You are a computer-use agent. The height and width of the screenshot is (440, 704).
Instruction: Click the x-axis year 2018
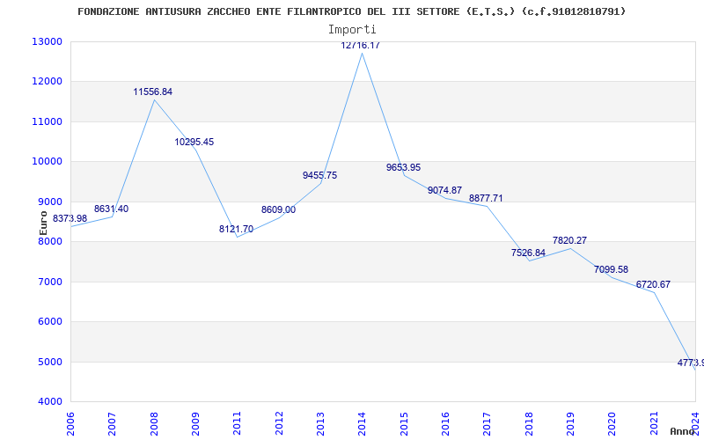[529, 423]
